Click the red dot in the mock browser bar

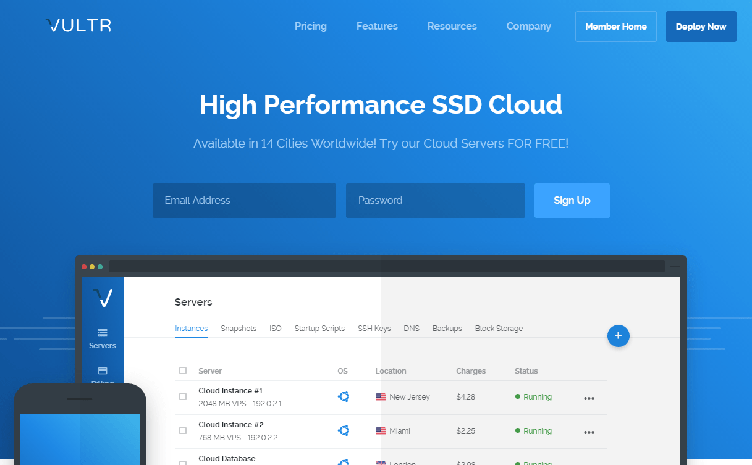(84, 267)
